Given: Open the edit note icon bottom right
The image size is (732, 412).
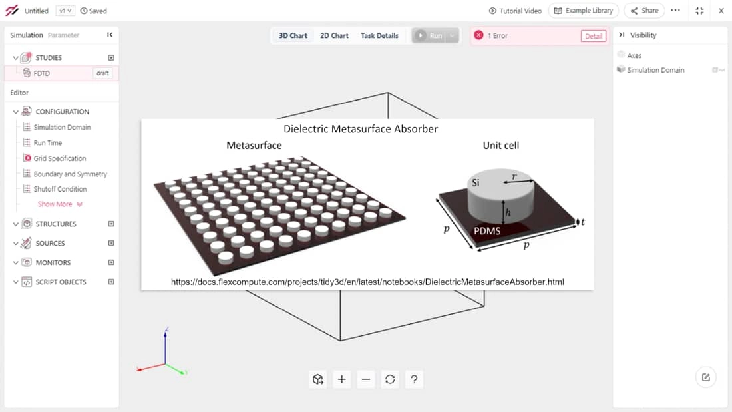Looking at the screenshot, I should click(x=705, y=377).
